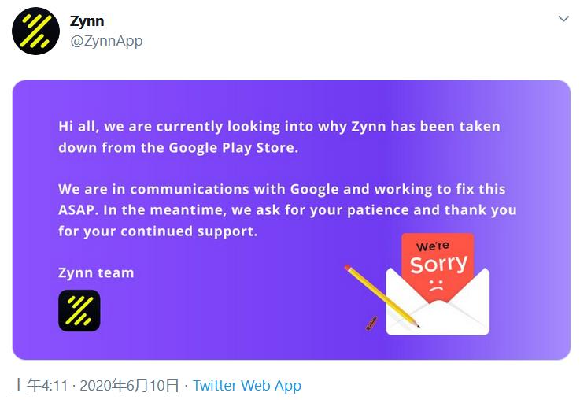Click the "Google Play Store" text line

point(179,148)
